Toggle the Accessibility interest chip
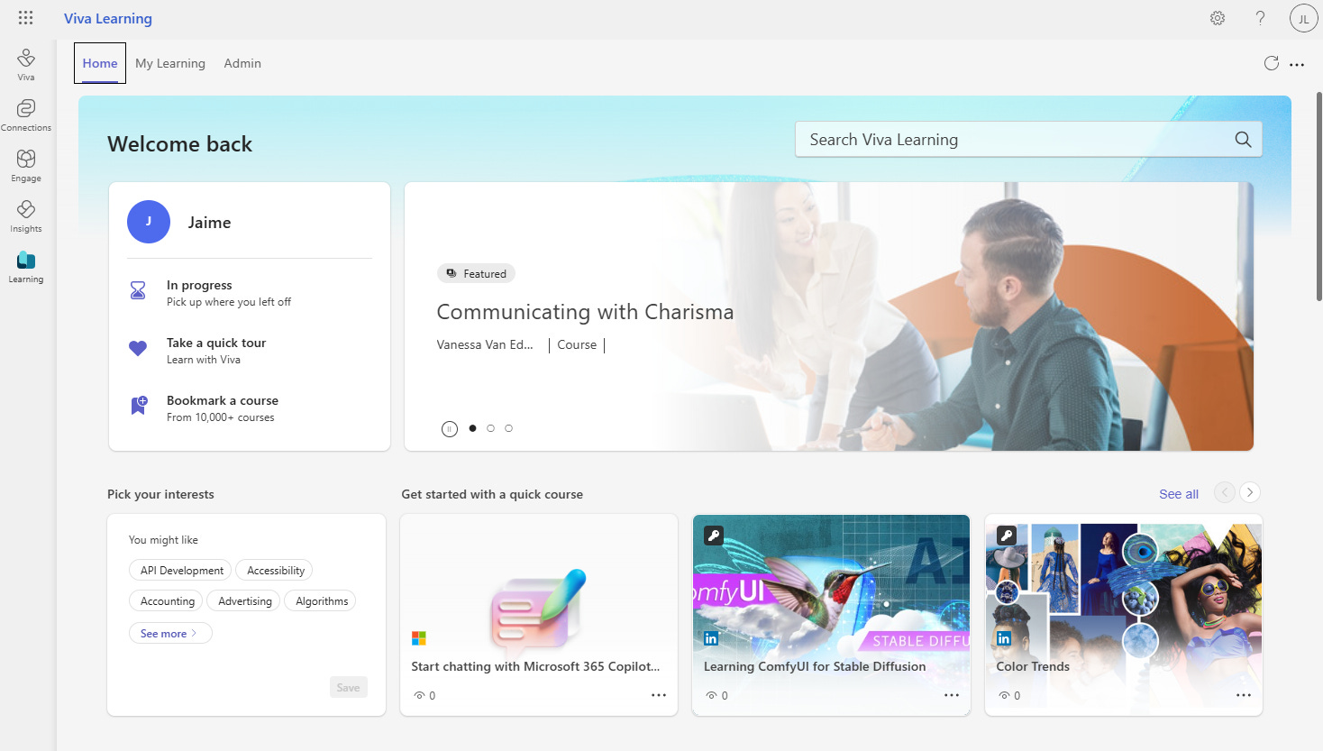Screen dimensions: 1323x751 click(275, 571)
